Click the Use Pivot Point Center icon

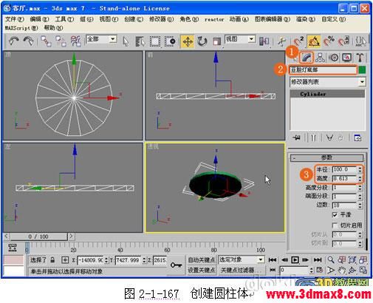(264, 41)
